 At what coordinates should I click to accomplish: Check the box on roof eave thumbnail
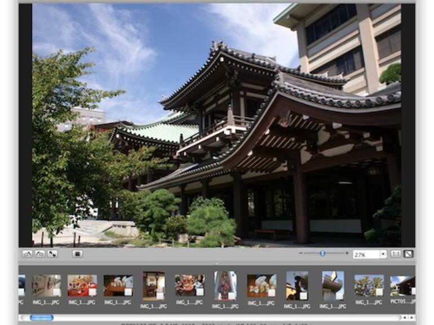click(x=339, y=296)
